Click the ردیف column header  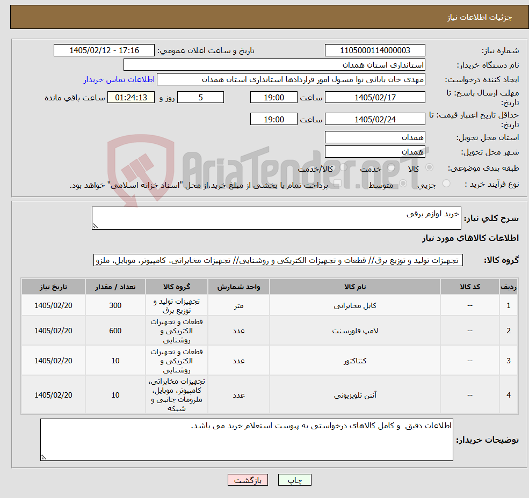(x=509, y=287)
